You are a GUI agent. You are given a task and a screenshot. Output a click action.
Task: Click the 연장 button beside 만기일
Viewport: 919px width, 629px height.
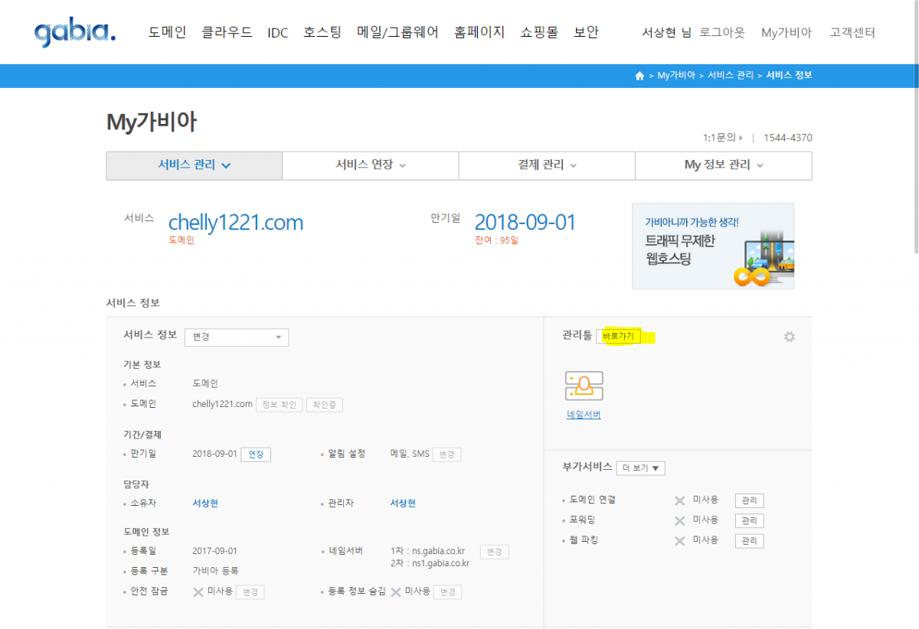256,455
